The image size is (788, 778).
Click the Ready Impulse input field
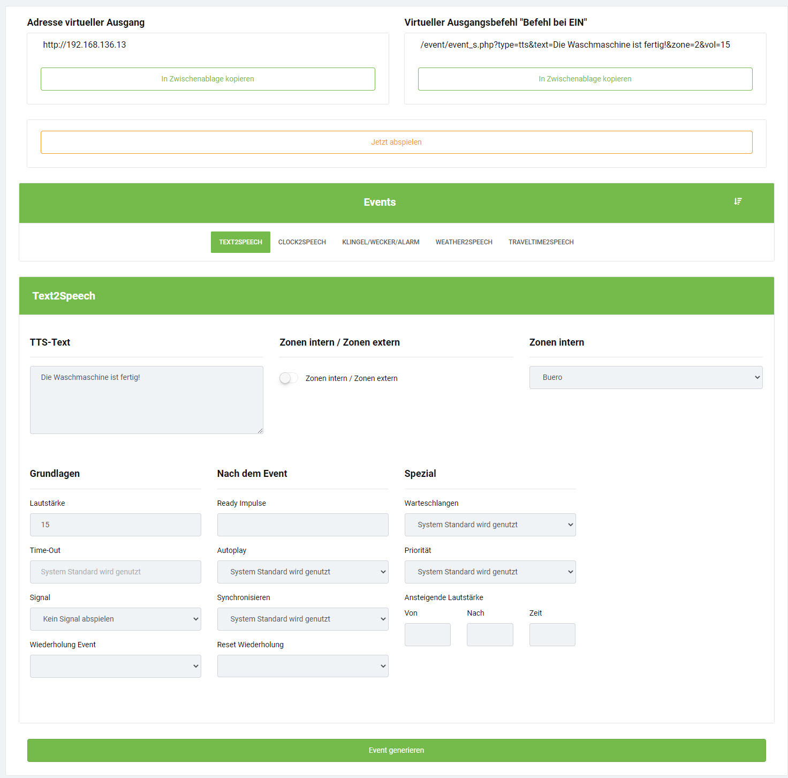(x=302, y=525)
